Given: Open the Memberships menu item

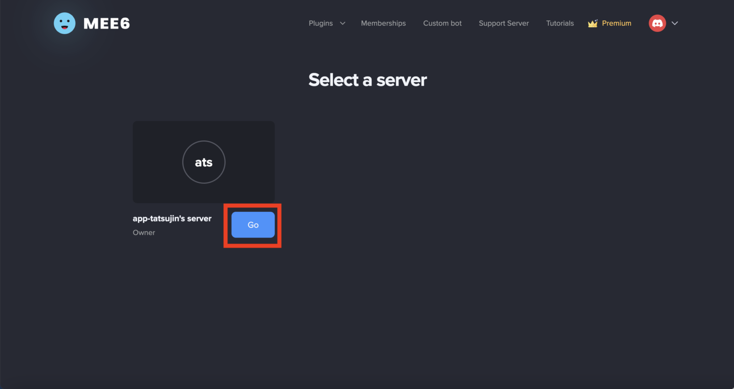Looking at the screenshot, I should (x=383, y=23).
